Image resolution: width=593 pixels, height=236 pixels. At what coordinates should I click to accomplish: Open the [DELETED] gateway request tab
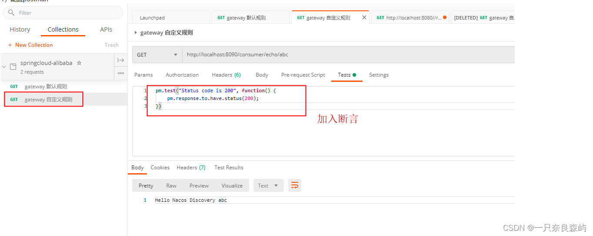483,18
